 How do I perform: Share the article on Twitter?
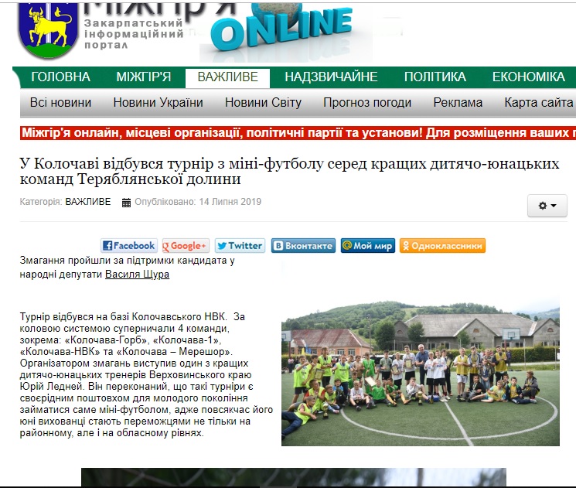pos(240,246)
